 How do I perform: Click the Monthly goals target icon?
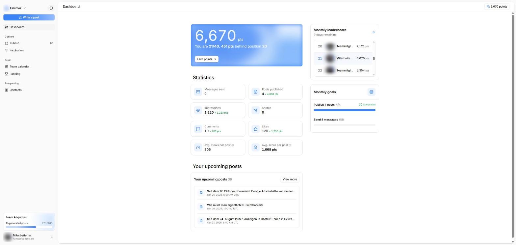371,92
